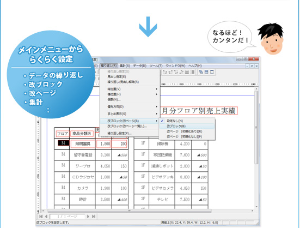Click status bar text 改ブロックを設定します。

coord(53,223)
